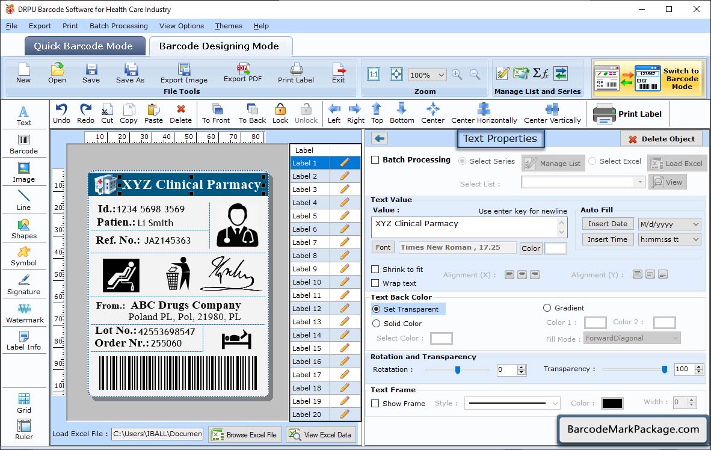Expand the Select List dropdown
The height and width of the screenshot is (450, 711).
(640, 182)
